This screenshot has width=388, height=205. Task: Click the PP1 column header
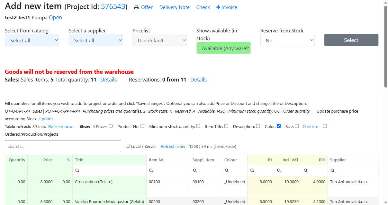314,160
